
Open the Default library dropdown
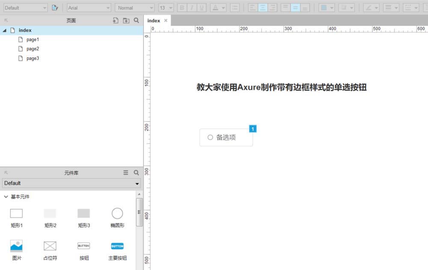(x=71, y=183)
